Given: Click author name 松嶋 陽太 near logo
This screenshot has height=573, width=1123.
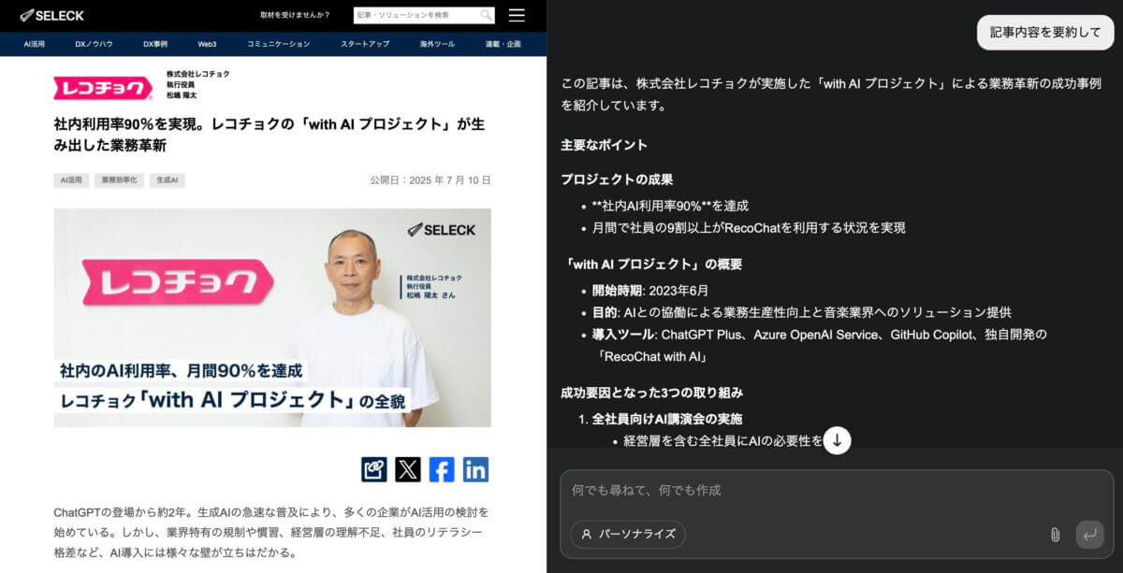Looking at the screenshot, I should tap(182, 95).
